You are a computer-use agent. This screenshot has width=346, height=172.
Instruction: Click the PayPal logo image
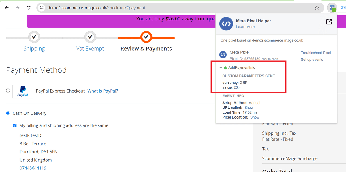22,91
